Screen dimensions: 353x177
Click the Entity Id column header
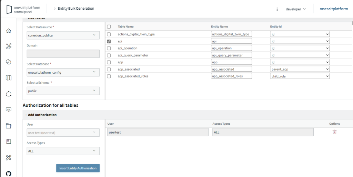click(276, 27)
